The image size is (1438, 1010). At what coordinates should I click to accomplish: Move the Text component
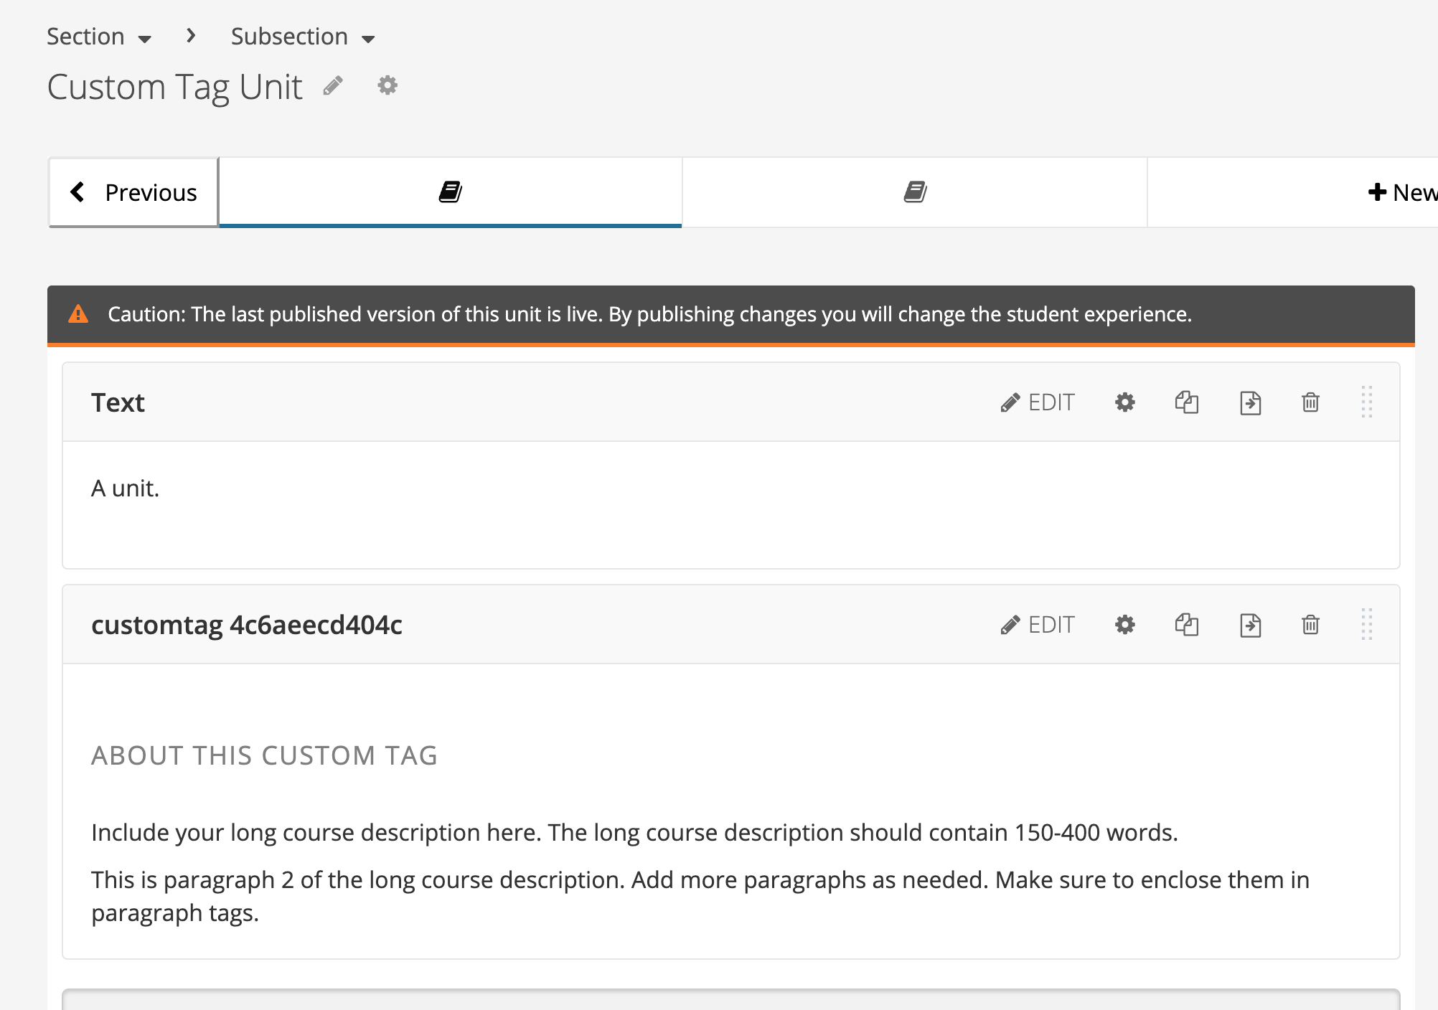(x=1250, y=402)
